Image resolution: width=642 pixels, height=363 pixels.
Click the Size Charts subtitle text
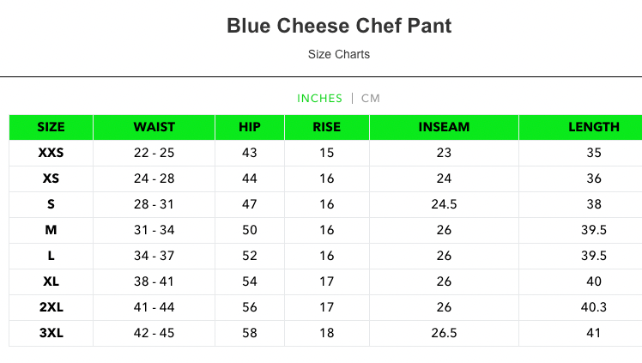tap(339, 54)
